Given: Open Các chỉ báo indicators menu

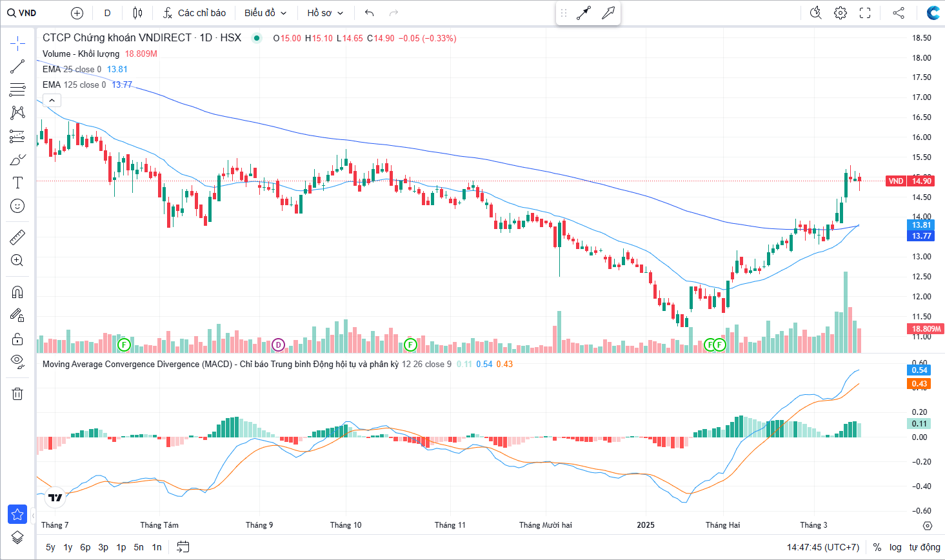Looking at the screenshot, I should [x=194, y=13].
